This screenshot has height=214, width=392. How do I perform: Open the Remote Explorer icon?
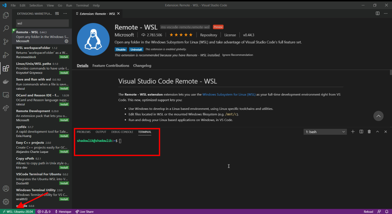6,95
